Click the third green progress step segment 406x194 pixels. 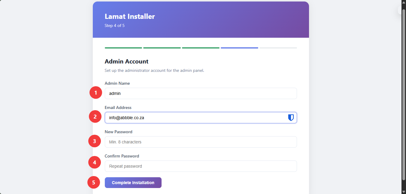coord(201,48)
